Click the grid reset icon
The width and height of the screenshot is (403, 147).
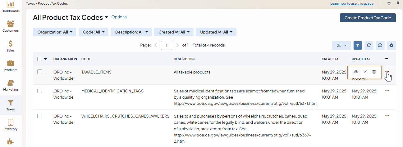click(380, 45)
